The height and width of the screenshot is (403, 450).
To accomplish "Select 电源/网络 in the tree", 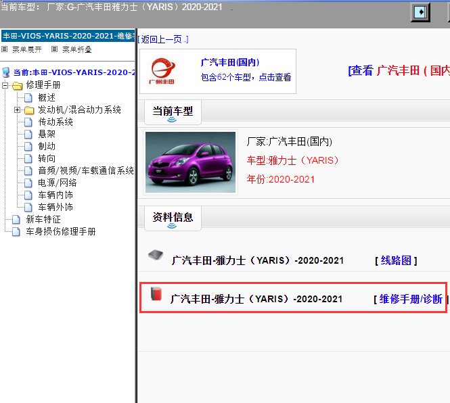I will pos(58,183).
